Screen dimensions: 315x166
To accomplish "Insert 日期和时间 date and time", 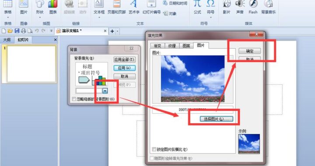I will (175, 3).
